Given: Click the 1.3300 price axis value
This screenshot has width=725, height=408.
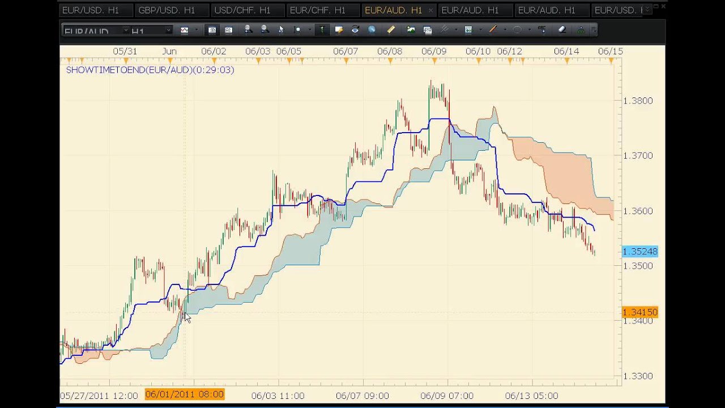Looking at the screenshot, I should (x=638, y=376).
